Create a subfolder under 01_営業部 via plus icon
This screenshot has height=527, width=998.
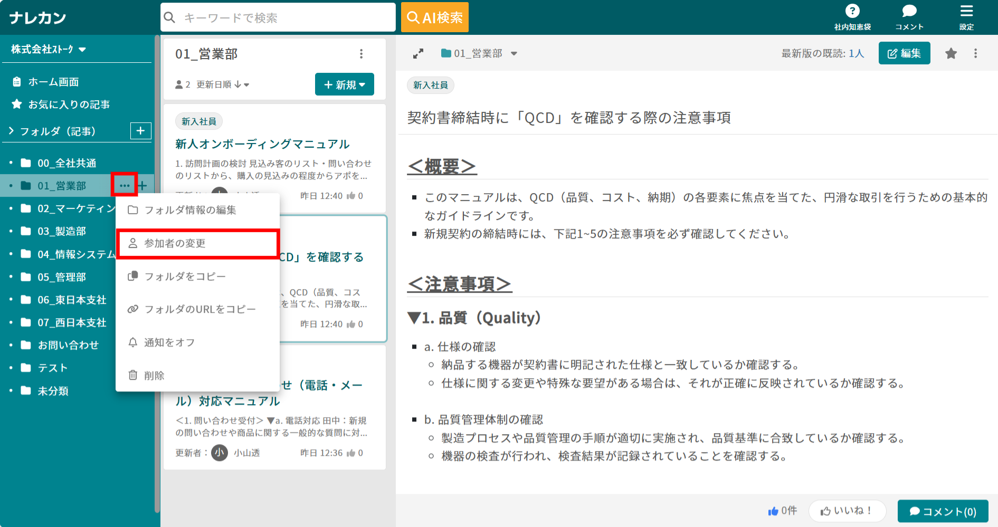click(142, 185)
